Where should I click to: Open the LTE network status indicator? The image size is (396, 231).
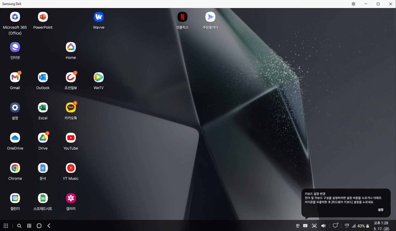pyautogui.click(x=347, y=226)
